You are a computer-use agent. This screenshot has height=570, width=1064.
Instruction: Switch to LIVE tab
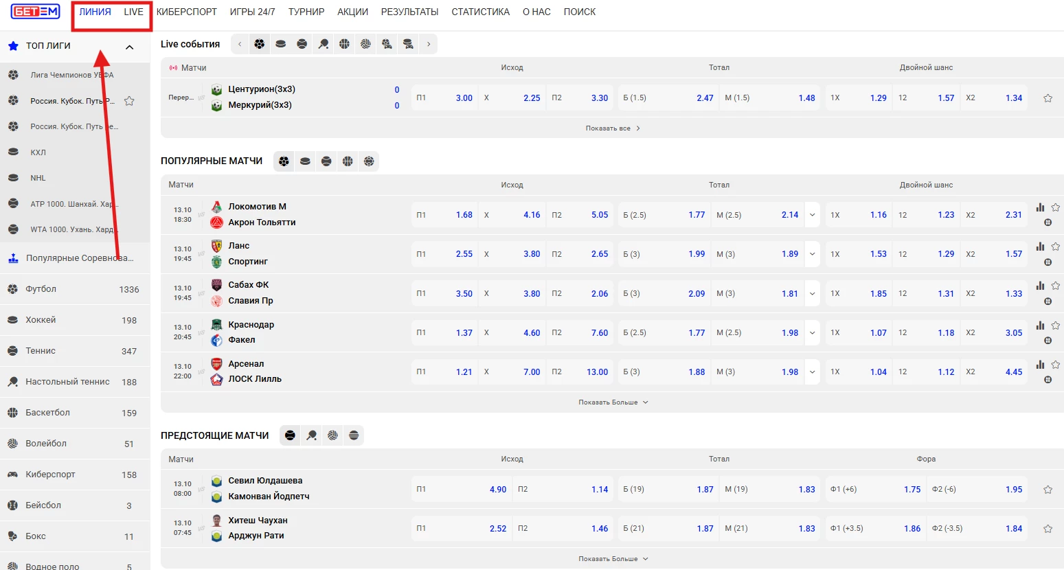(133, 12)
